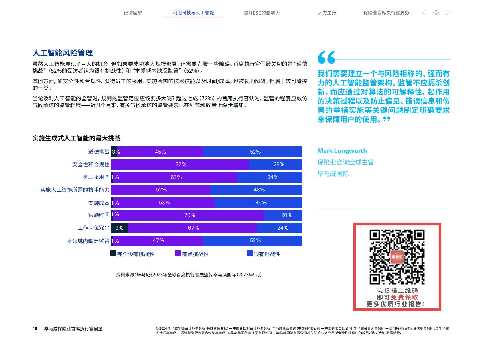The height and width of the screenshot is (341, 482).
Task: Click the 53% segment for 实施成本
Action: pos(164,203)
